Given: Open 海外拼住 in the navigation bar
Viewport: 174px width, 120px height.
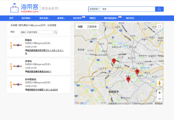Looking at the screenshot, I should 130,18.
